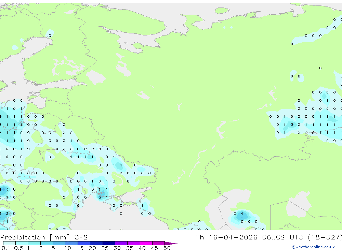Select the blue swatch between 10 and 15
The height and width of the screenshot is (250, 342).
tap(71, 243)
